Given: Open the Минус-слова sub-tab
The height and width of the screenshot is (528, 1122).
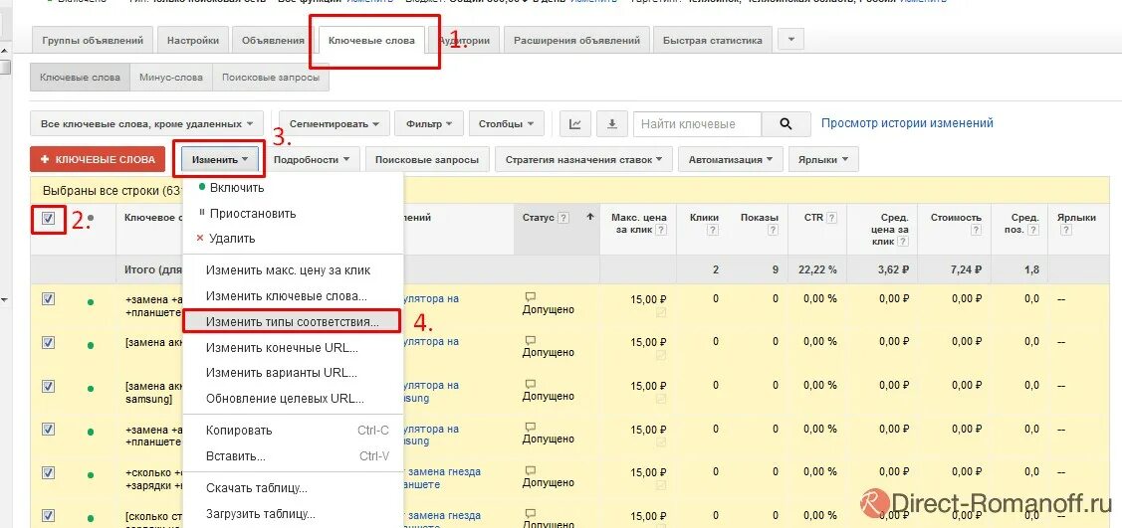Looking at the screenshot, I should click(171, 78).
